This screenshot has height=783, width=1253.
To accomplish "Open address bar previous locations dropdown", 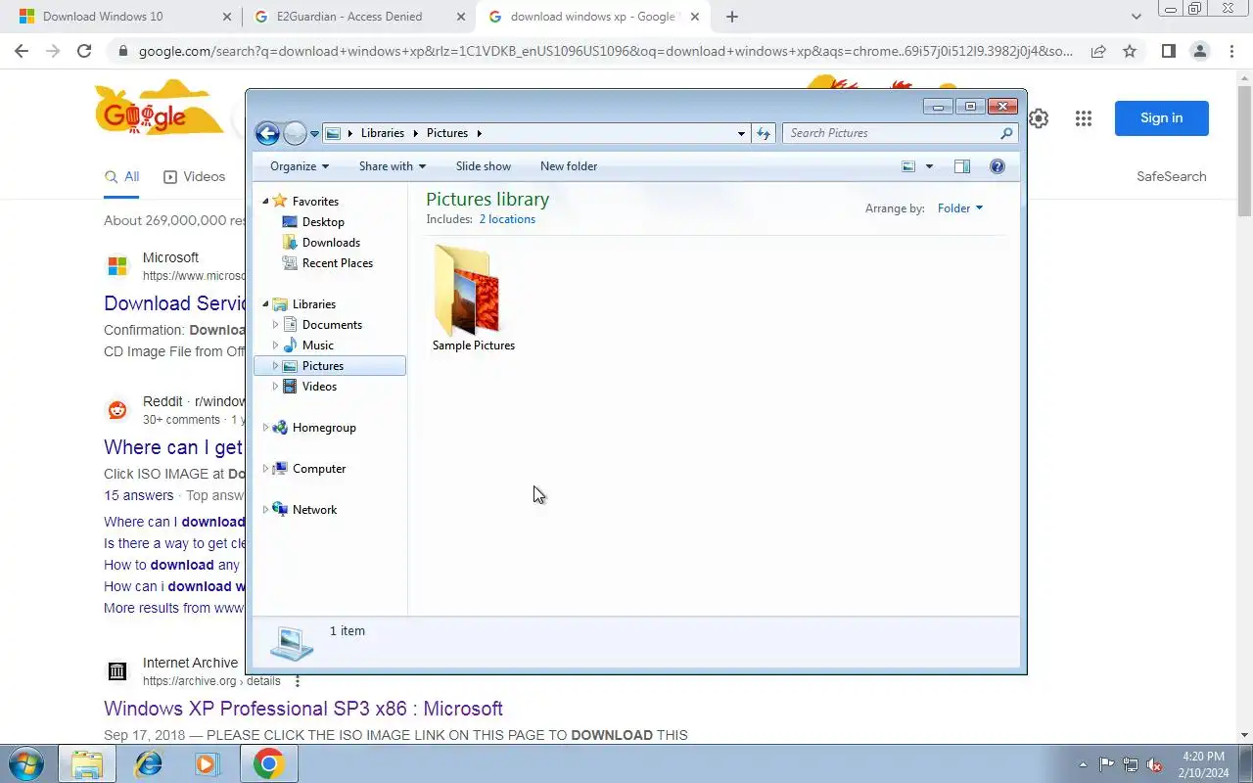I will click(x=741, y=133).
